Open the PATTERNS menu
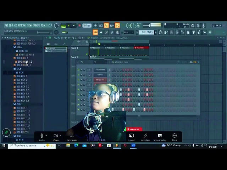The width and height of the screenshot is (227, 170). [22, 25]
